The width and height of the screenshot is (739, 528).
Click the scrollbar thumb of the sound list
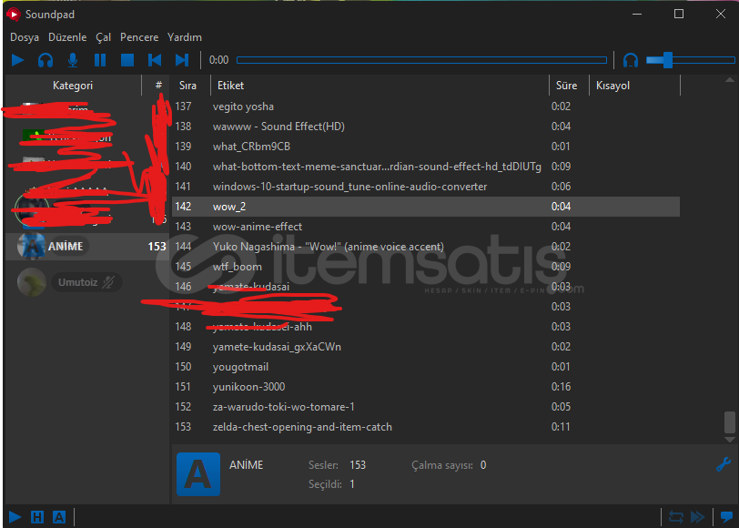click(730, 422)
